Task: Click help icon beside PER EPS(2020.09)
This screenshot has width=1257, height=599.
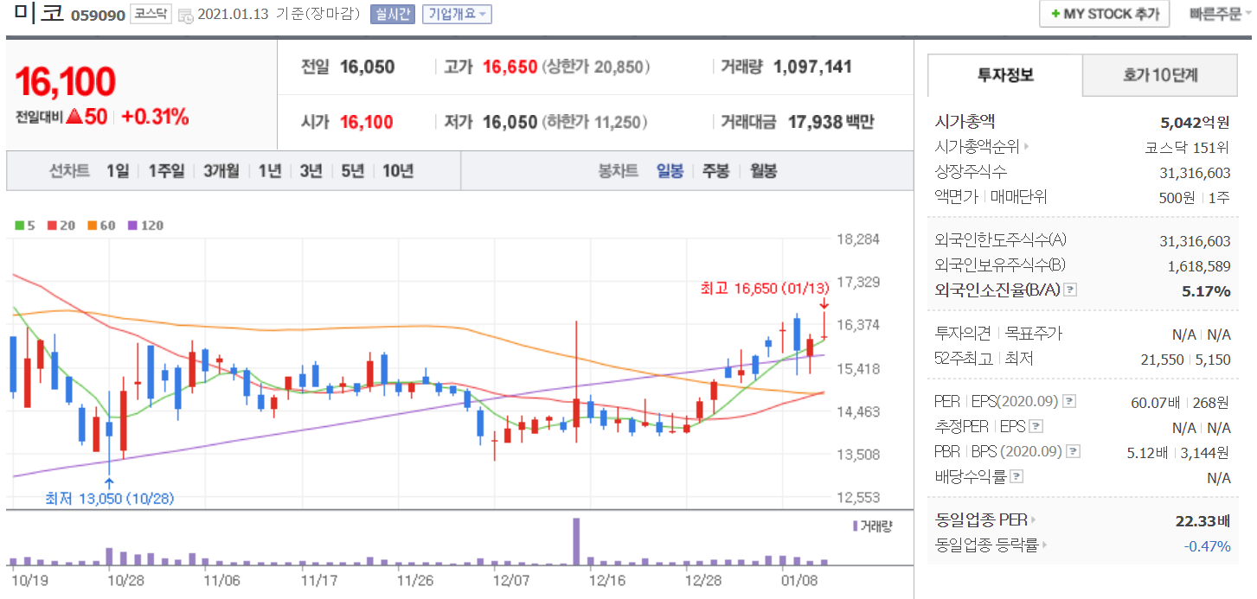Action: [x=1069, y=402]
